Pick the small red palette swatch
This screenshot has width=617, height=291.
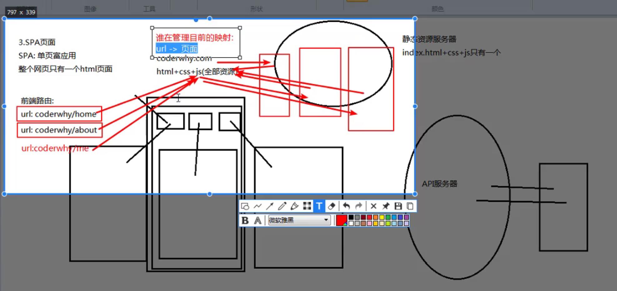point(369,217)
